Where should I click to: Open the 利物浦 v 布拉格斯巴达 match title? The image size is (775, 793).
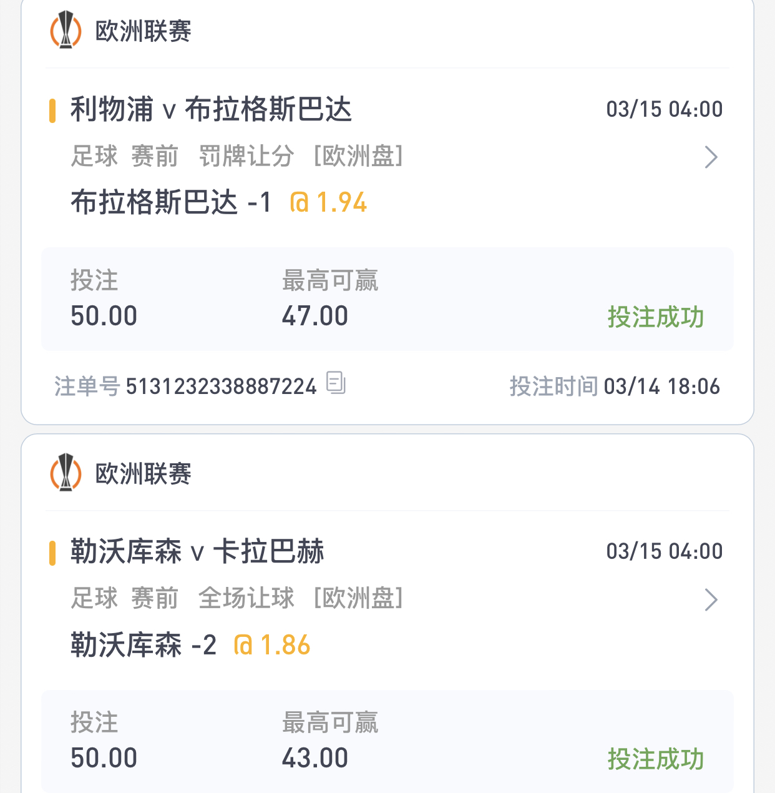211,109
